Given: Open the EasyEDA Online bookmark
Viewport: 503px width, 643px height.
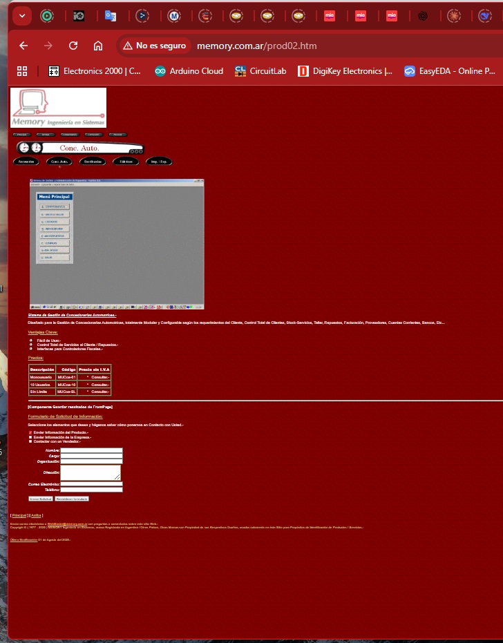Looking at the screenshot, I should click(x=450, y=71).
